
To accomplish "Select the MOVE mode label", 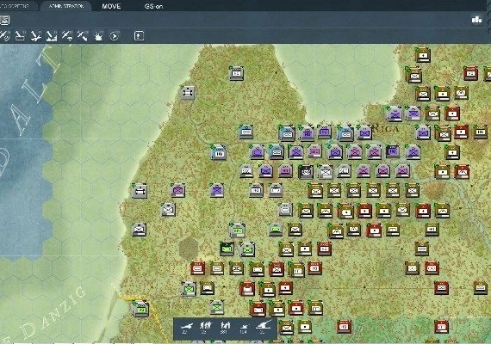I will click(x=111, y=6).
